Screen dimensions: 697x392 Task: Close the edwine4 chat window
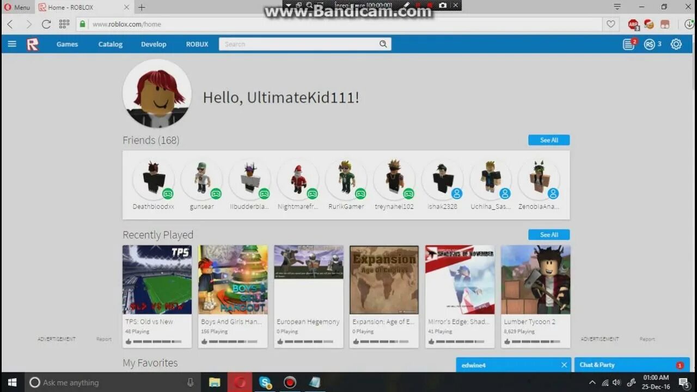pos(564,365)
